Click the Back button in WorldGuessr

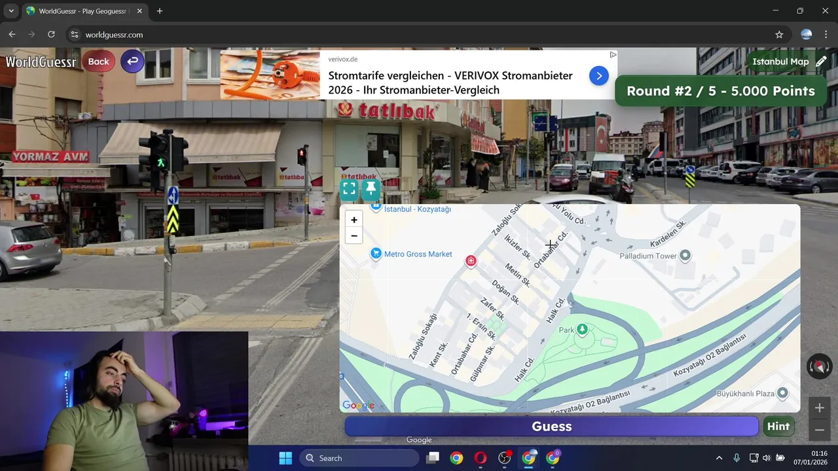[x=98, y=61]
